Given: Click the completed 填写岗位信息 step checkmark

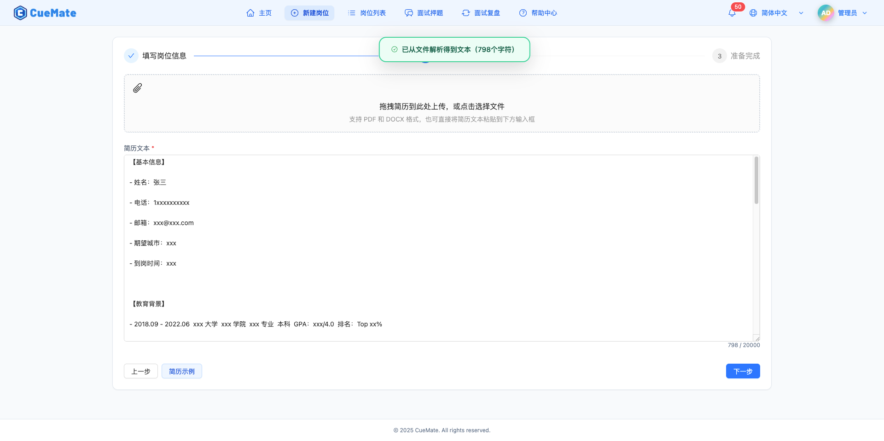Looking at the screenshot, I should click(131, 55).
